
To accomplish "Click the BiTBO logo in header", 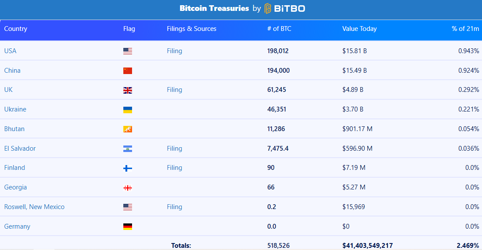I will (284, 8).
